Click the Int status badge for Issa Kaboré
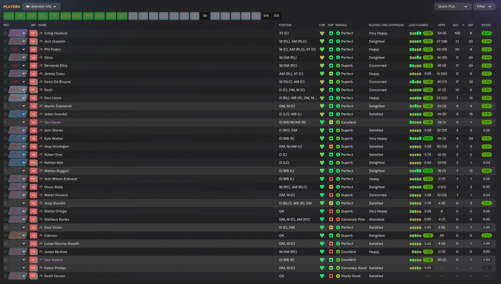Screen dimensions: 501x284 click(34, 260)
